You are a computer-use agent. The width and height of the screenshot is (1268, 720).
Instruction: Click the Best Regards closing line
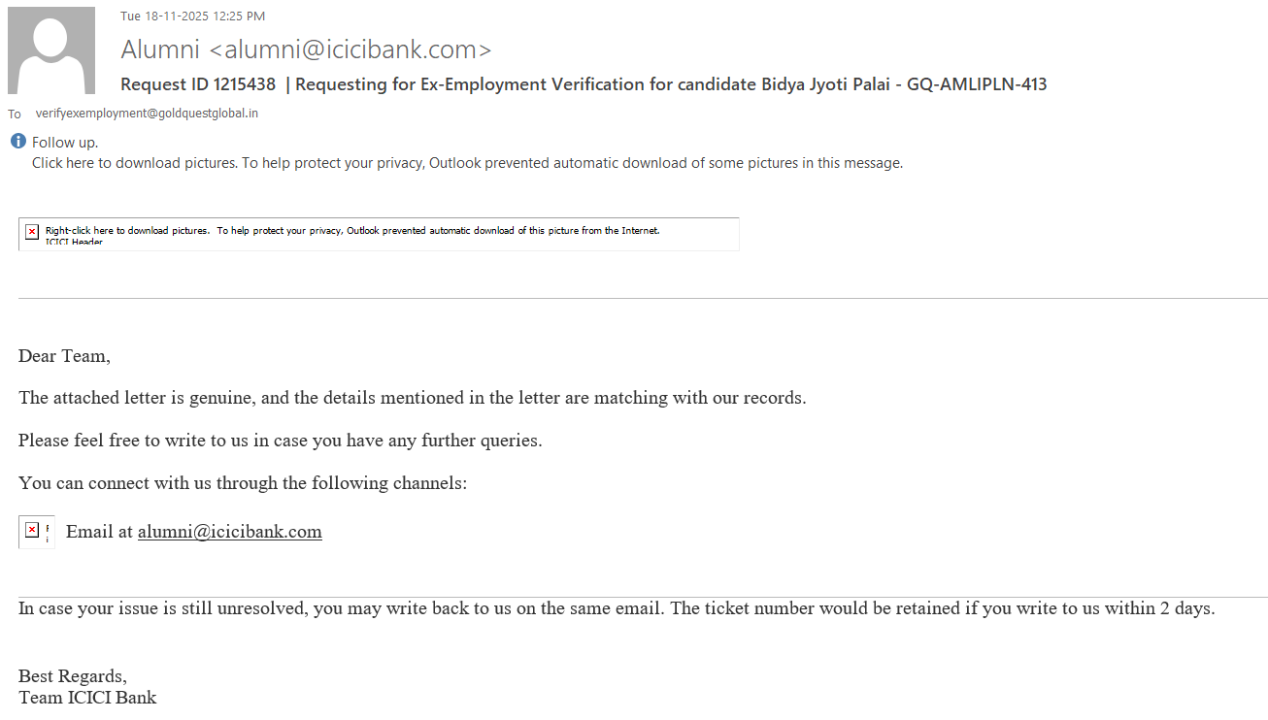click(73, 676)
